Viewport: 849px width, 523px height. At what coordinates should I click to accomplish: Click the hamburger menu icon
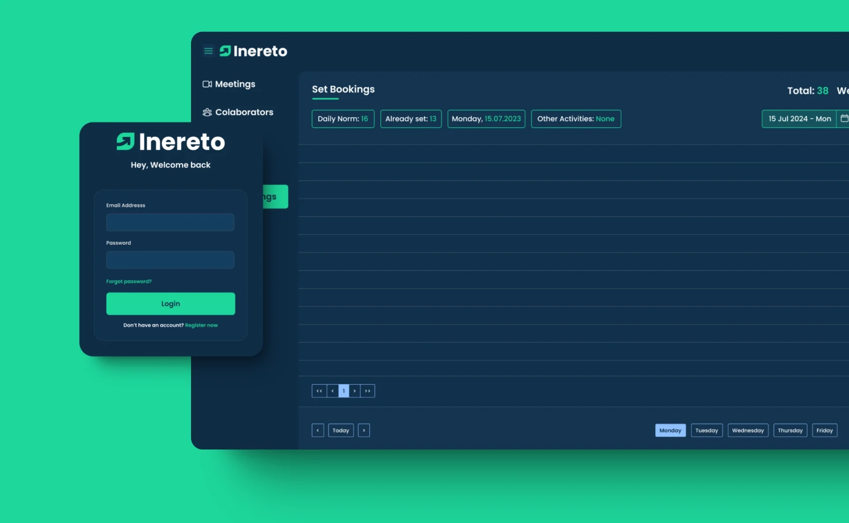[x=208, y=50]
